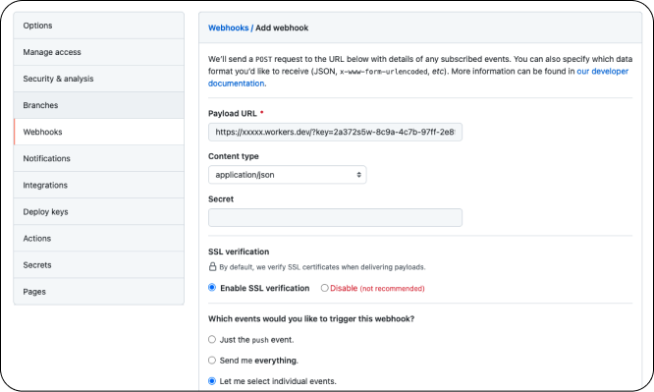Viewport: 654px width, 392px height.
Task: Open Secrets in the sidebar
Action: pyautogui.click(x=98, y=265)
